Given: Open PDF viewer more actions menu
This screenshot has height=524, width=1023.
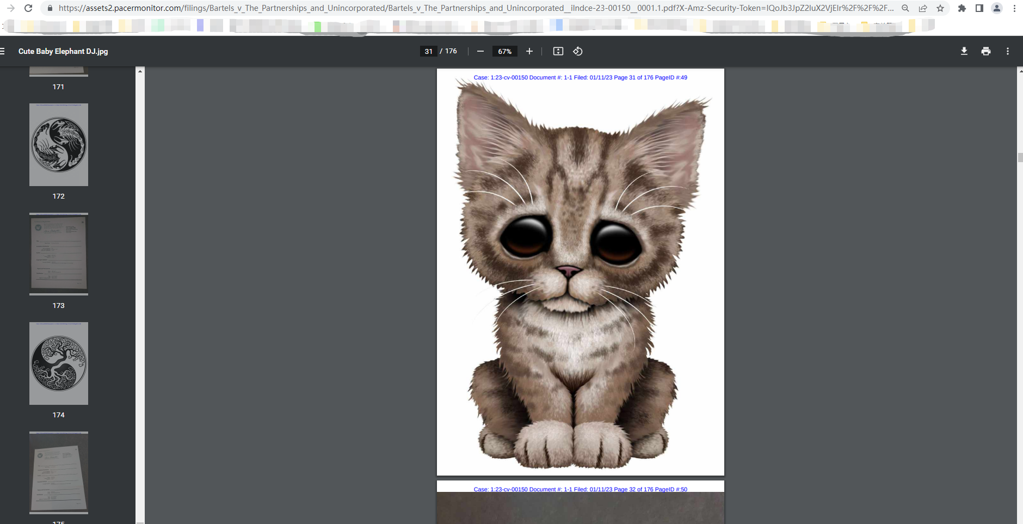Looking at the screenshot, I should point(1007,51).
